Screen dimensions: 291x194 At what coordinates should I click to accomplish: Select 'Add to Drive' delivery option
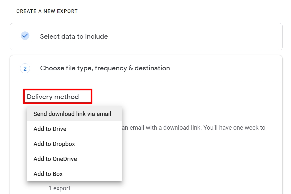pyautogui.click(x=74, y=129)
